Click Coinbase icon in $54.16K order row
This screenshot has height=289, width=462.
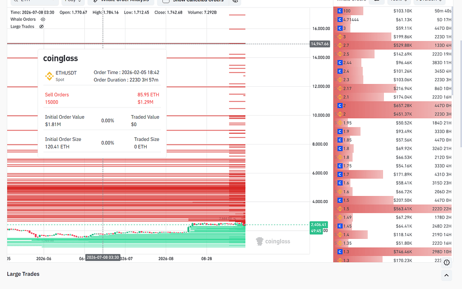(340, 166)
